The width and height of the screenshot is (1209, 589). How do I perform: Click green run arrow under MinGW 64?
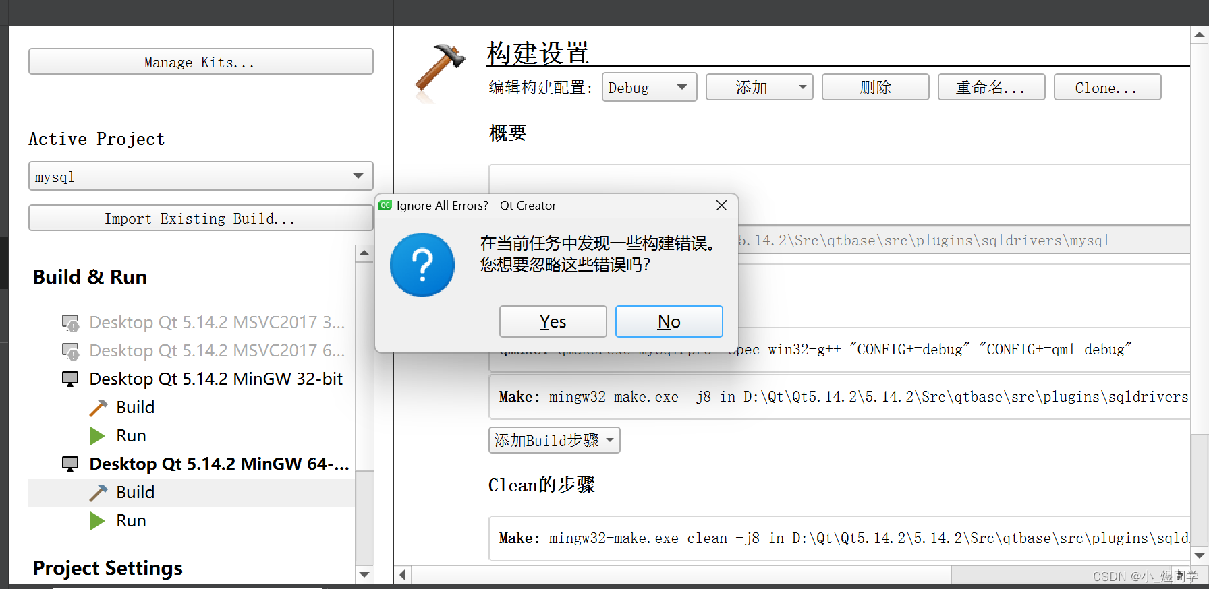coord(98,521)
